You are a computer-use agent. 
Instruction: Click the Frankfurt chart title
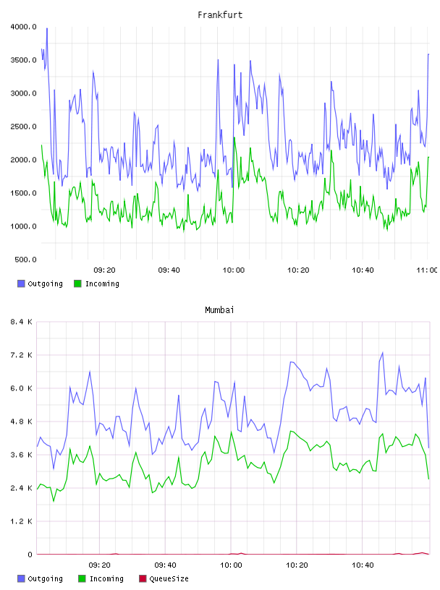[x=220, y=15]
